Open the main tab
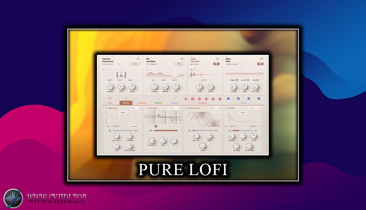Image resolution: width=366 pixels, height=210 pixels. click(x=110, y=103)
